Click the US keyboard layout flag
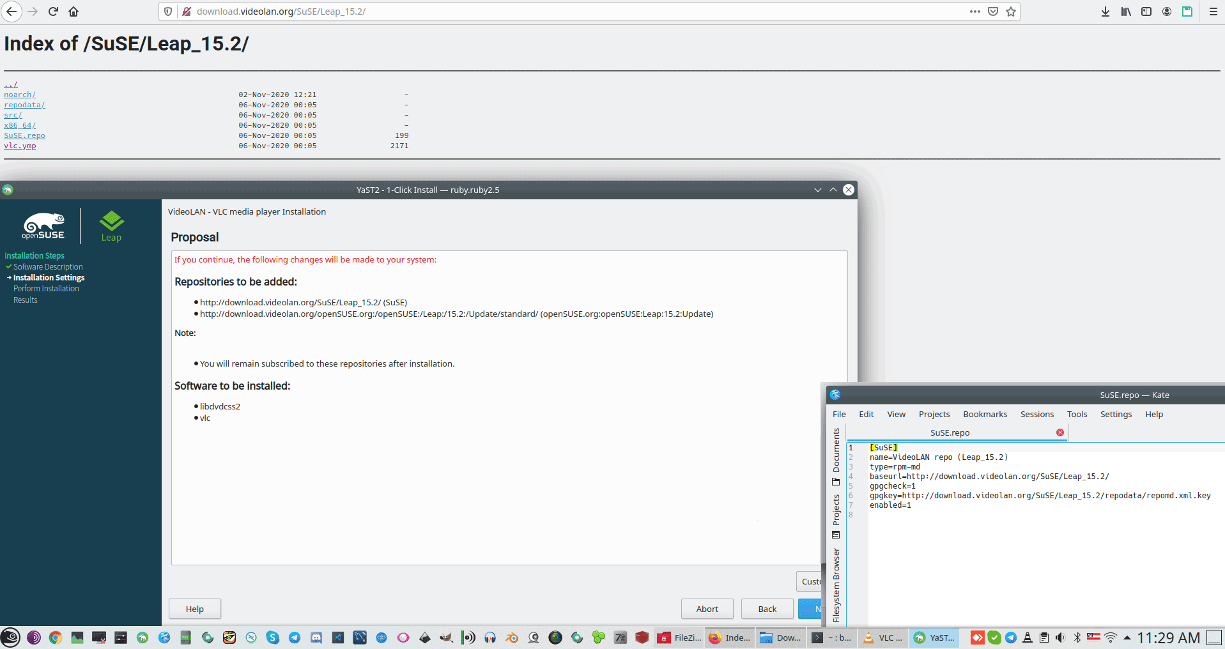1225x649 pixels. click(x=1093, y=638)
